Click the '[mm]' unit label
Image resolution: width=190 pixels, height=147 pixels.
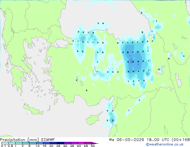coord(33,140)
